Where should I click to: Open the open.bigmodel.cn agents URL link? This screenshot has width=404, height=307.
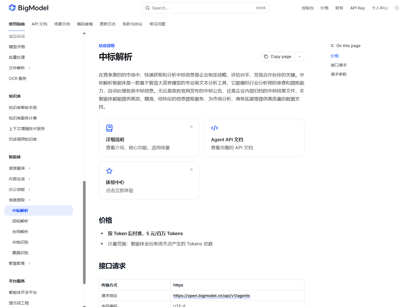(x=212, y=296)
